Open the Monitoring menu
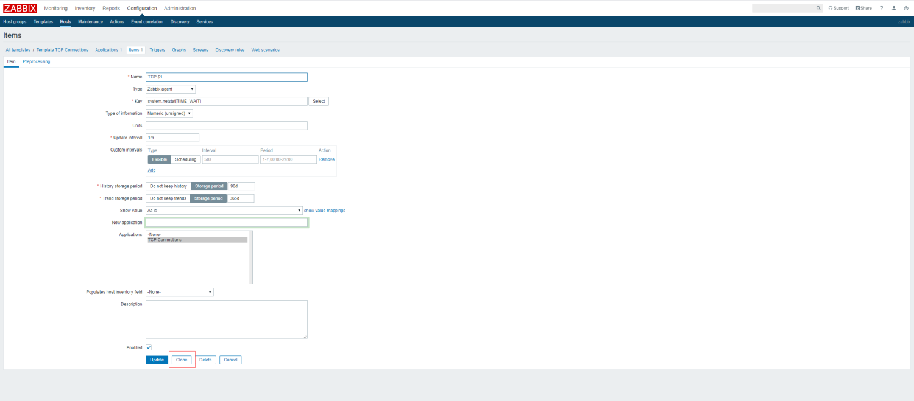 [x=56, y=9]
